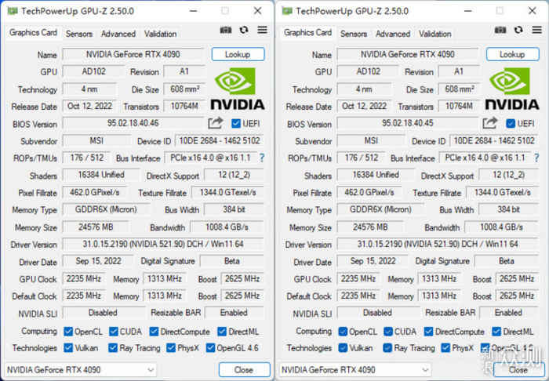Switch to Sensors tab in right window
The height and width of the screenshot is (381, 549).
pyautogui.click(x=354, y=34)
